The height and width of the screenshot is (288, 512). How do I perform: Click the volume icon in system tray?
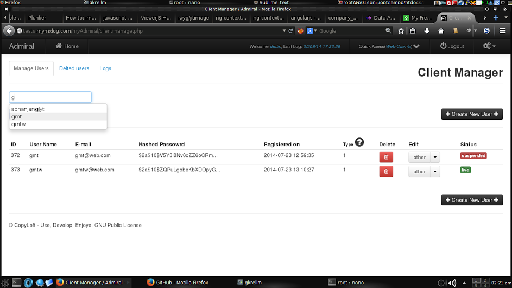(440, 283)
